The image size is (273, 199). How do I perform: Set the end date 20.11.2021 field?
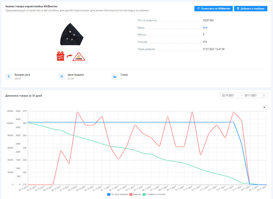[251, 95]
